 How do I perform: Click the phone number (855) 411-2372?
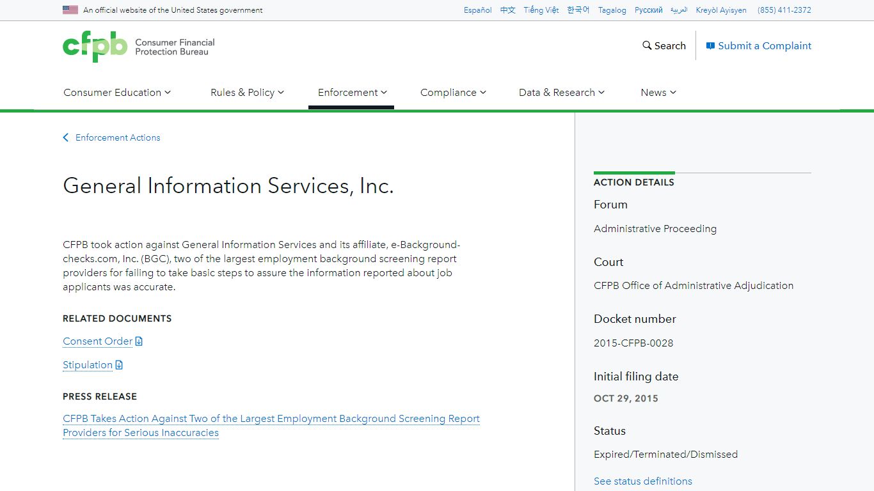pos(784,10)
